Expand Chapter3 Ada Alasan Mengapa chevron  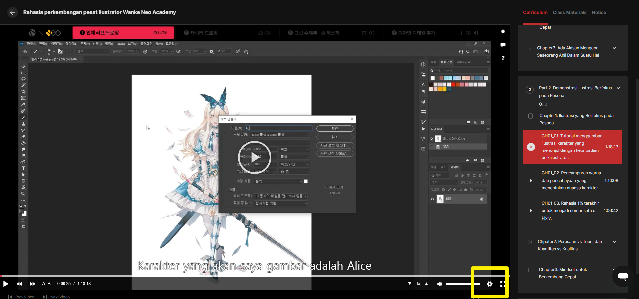(614, 48)
